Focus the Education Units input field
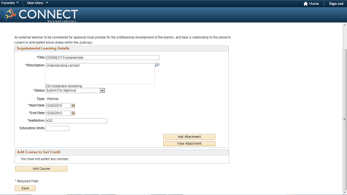Viewport: 347px width, 195px height. pyautogui.click(x=57, y=128)
